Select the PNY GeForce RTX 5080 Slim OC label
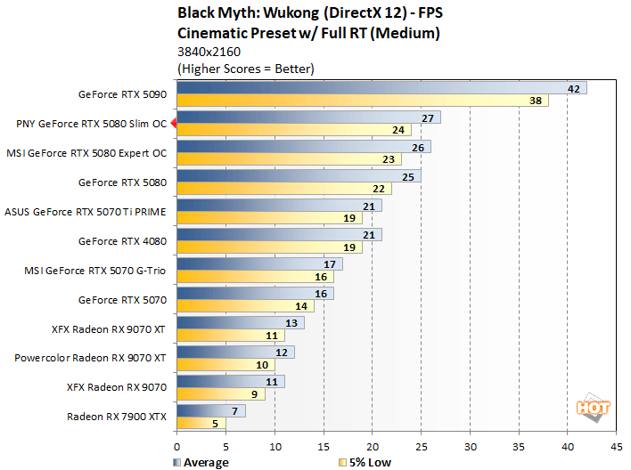The height and width of the screenshot is (470, 631). [91, 124]
